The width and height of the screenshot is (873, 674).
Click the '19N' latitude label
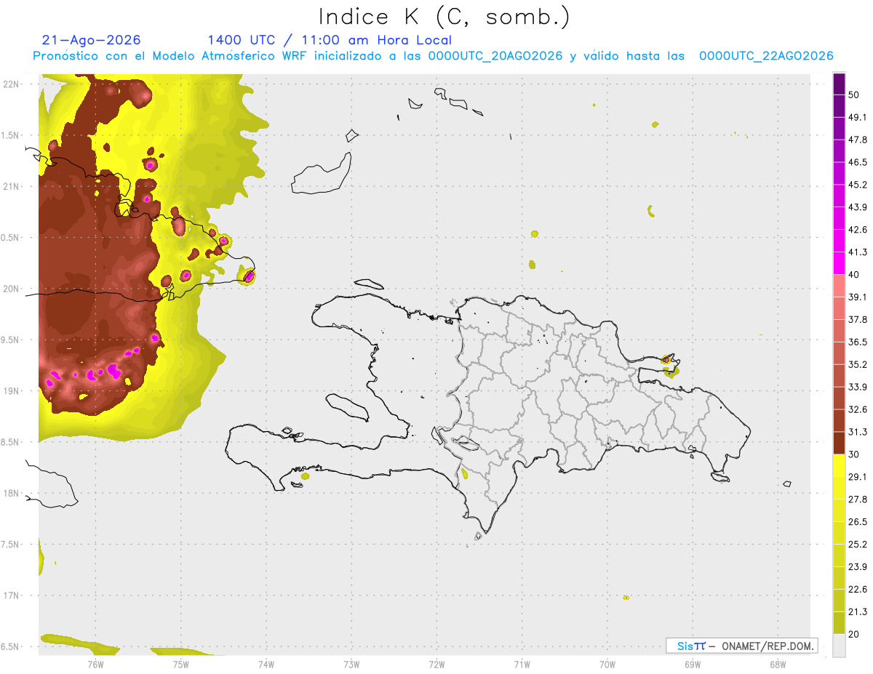click(x=12, y=391)
